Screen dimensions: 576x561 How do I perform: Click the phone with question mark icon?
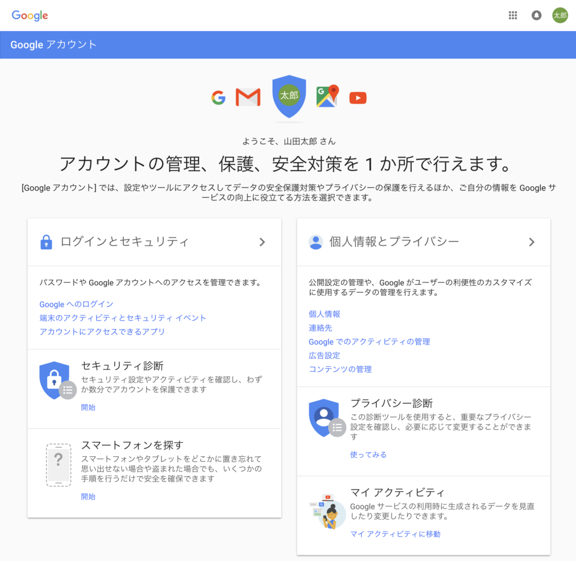pos(58,465)
